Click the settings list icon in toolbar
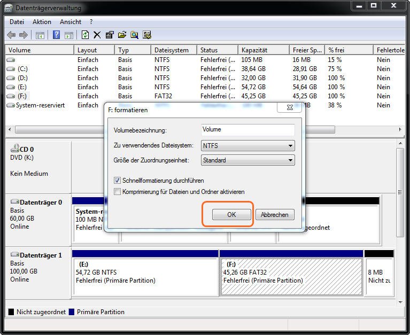 (x=147, y=35)
